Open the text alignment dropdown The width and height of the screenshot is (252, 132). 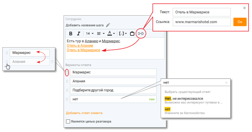101,34
